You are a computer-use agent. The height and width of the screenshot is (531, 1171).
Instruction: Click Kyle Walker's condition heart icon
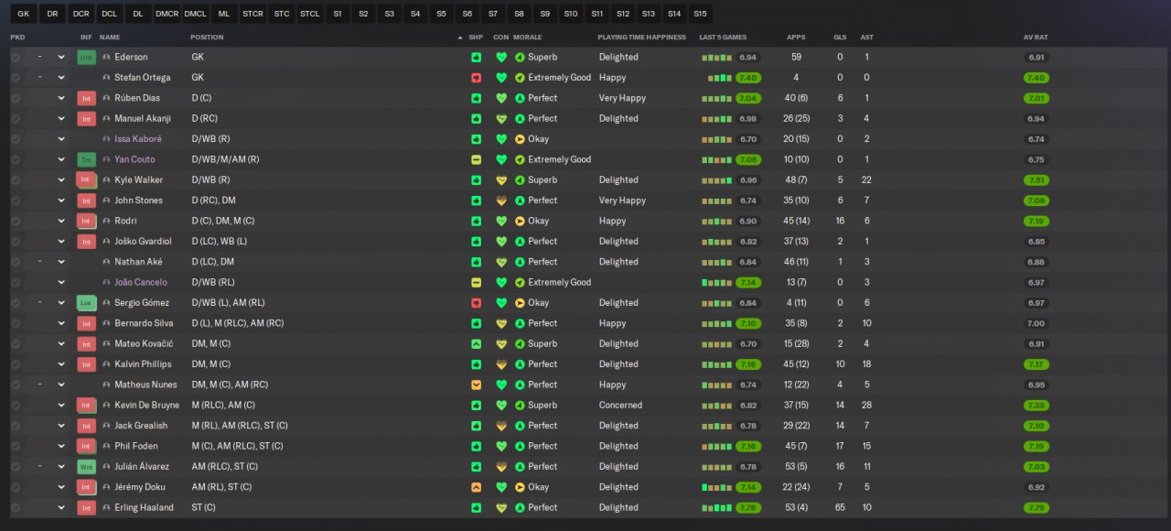point(501,180)
